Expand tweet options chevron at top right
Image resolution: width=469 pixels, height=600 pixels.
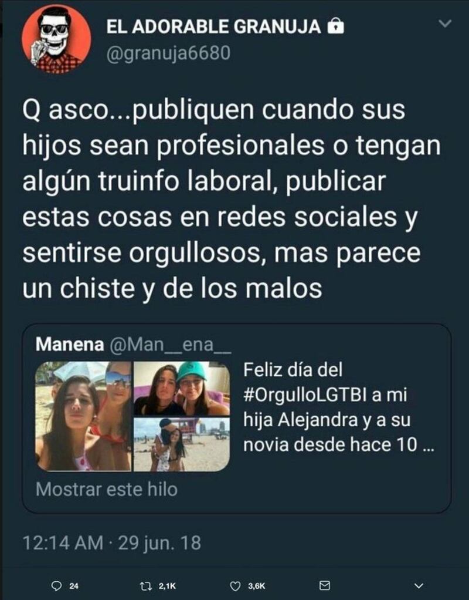[445, 23]
